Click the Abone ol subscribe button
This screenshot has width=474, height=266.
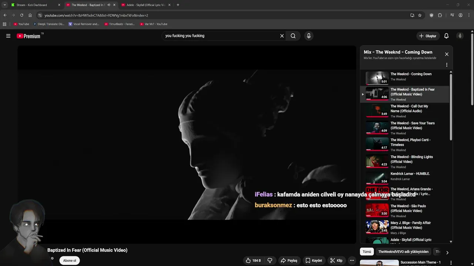tap(70, 260)
